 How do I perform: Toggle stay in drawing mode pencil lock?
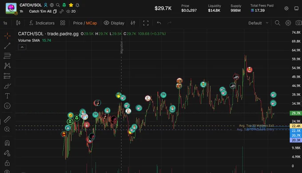pyautogui.click(x=7, y=153)
